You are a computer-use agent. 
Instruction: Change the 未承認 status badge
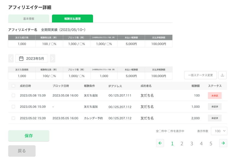pos(214,95)
